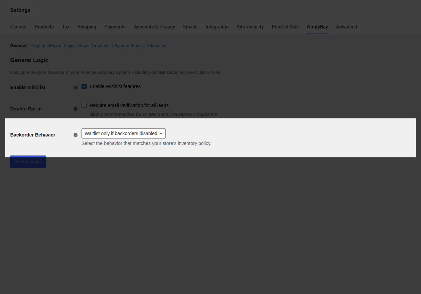Open Email Templates sub-section
This screenshot has width=421, height=294.
[x=94, y=46]
